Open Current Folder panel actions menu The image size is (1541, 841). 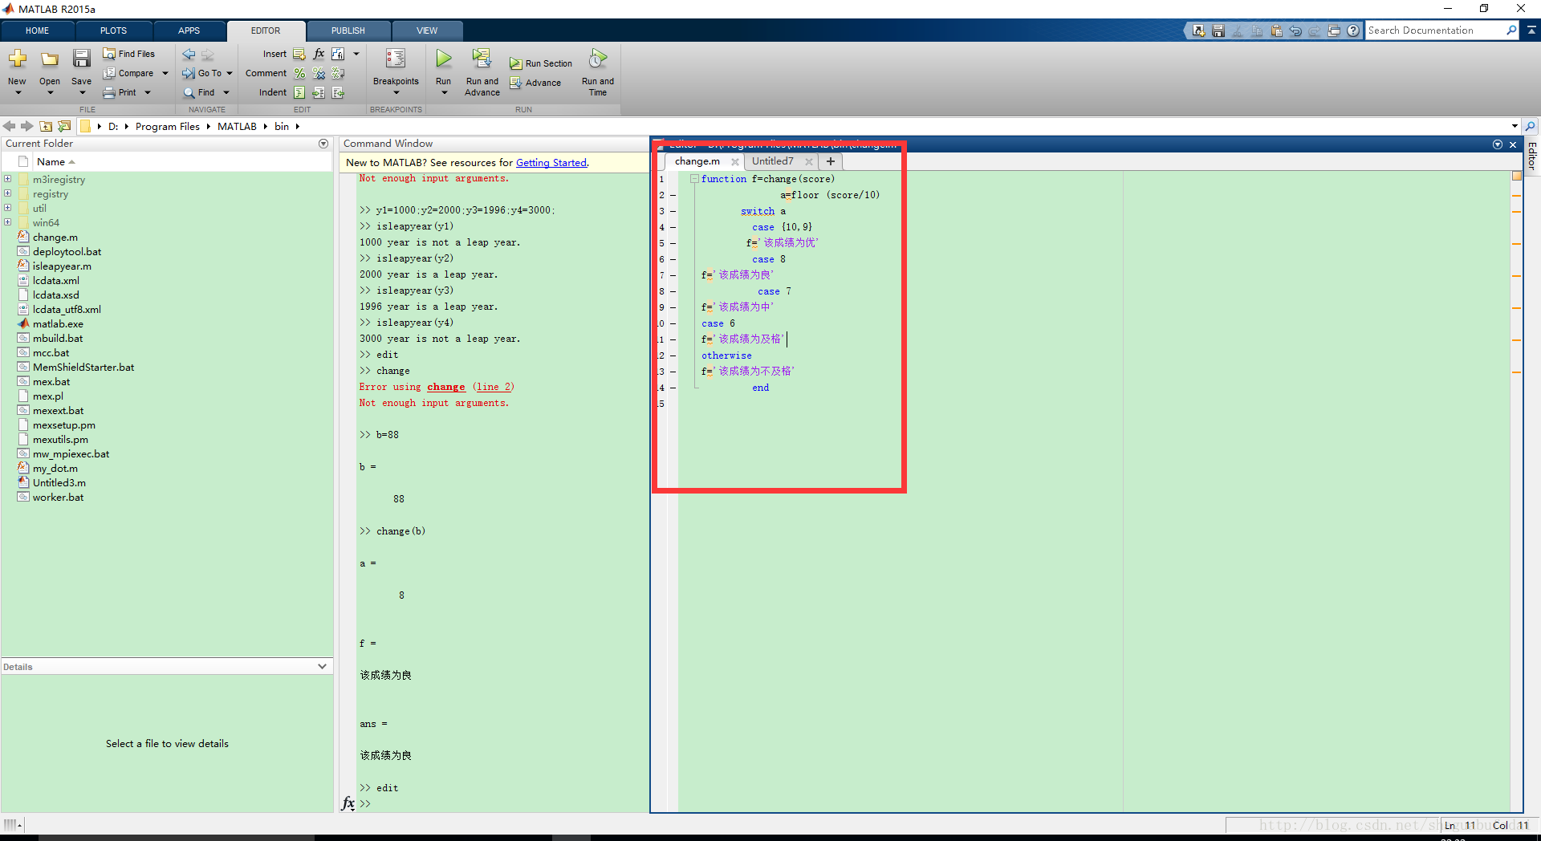[x=323, y=144]
